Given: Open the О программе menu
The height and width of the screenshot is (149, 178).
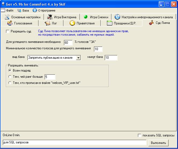Looking at the screenshot, I should 44,10.
